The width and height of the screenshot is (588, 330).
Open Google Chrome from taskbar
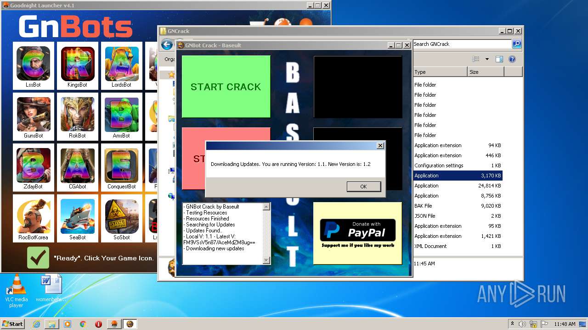83,324
